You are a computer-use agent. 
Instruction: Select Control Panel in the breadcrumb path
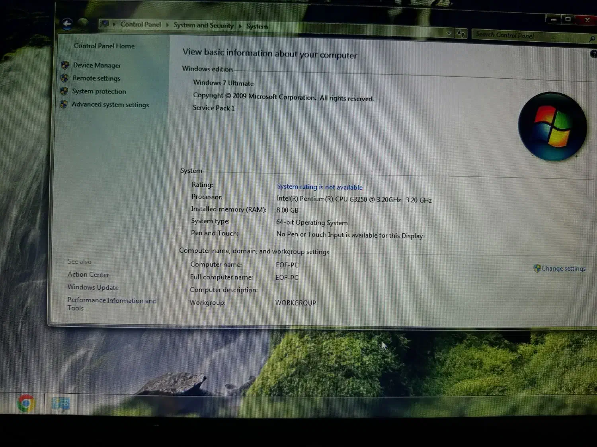point(140,25)
